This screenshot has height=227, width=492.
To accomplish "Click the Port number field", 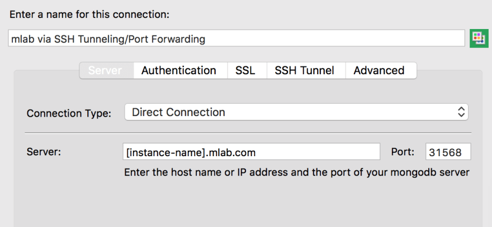I will 448,152.
